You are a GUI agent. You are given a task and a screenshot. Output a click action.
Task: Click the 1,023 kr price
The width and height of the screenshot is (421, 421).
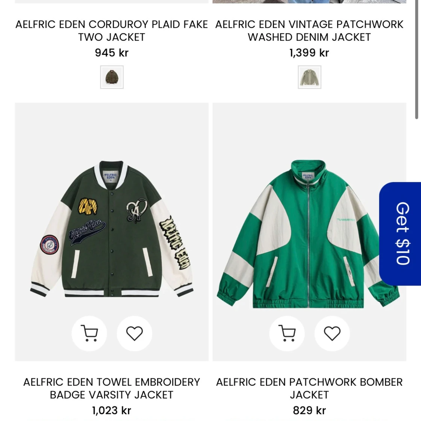[112, 410]
